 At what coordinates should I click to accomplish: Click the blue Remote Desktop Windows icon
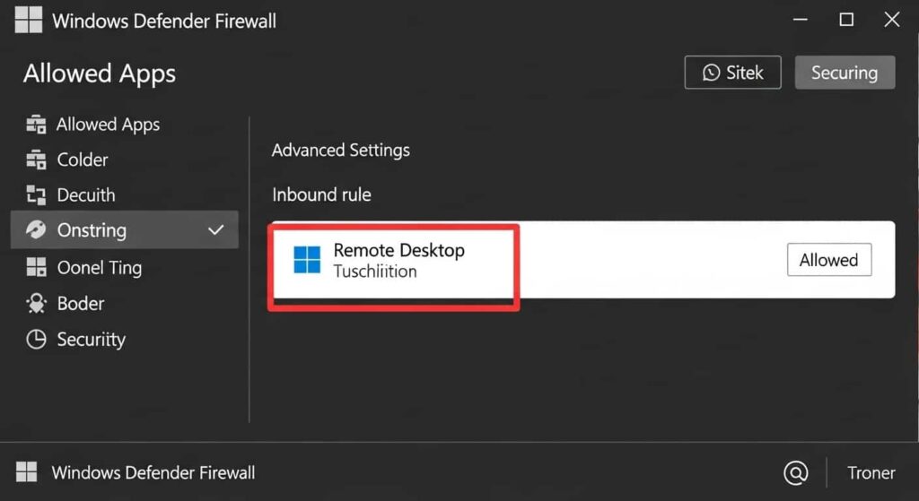[x=307, y=260]
